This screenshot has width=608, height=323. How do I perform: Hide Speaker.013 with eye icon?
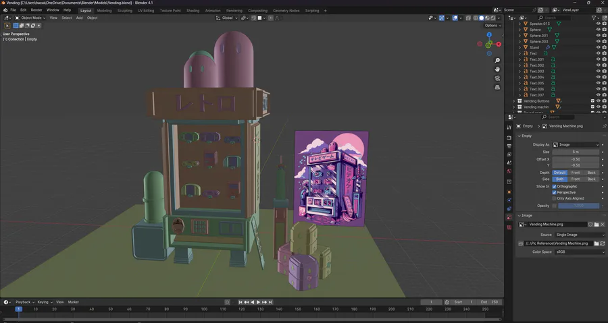coord(599,24)
